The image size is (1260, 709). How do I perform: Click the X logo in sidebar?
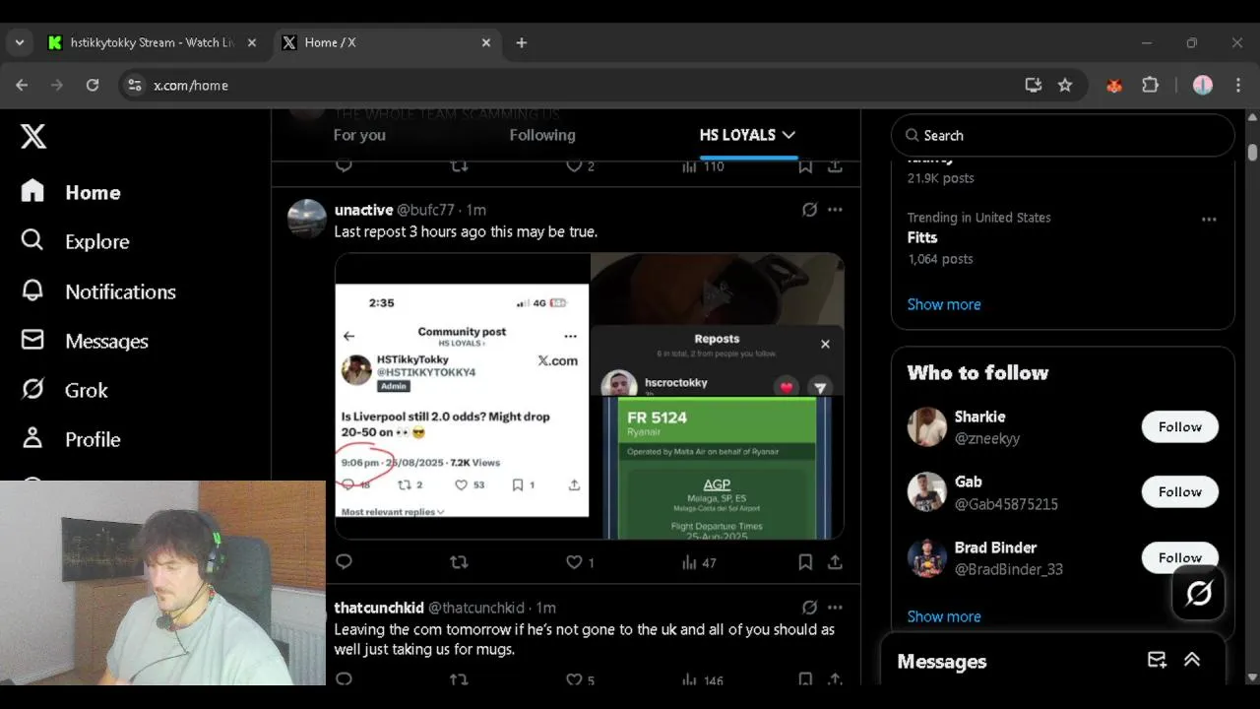33,136
